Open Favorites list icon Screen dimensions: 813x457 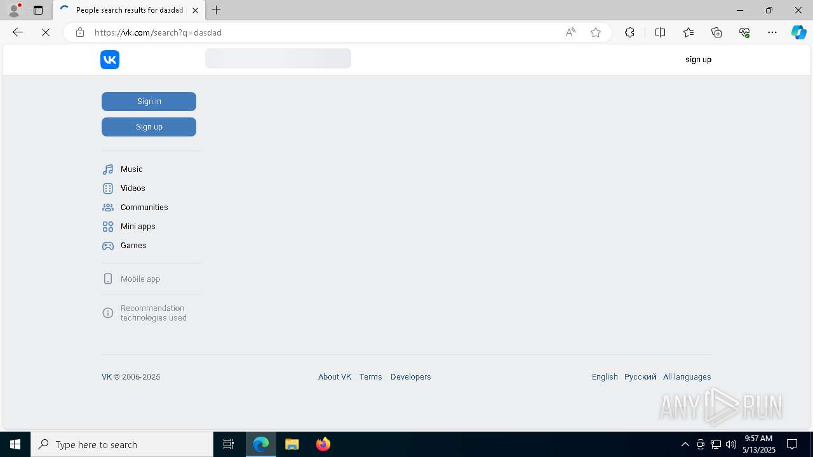[689, 32]
